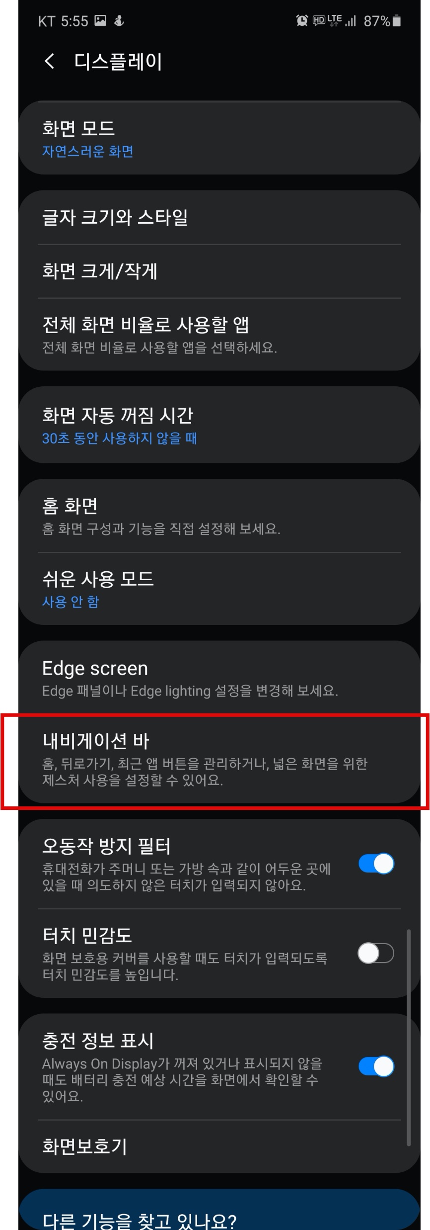
Task: Select 화면 크게/작게 item
Action: (219, 271)
